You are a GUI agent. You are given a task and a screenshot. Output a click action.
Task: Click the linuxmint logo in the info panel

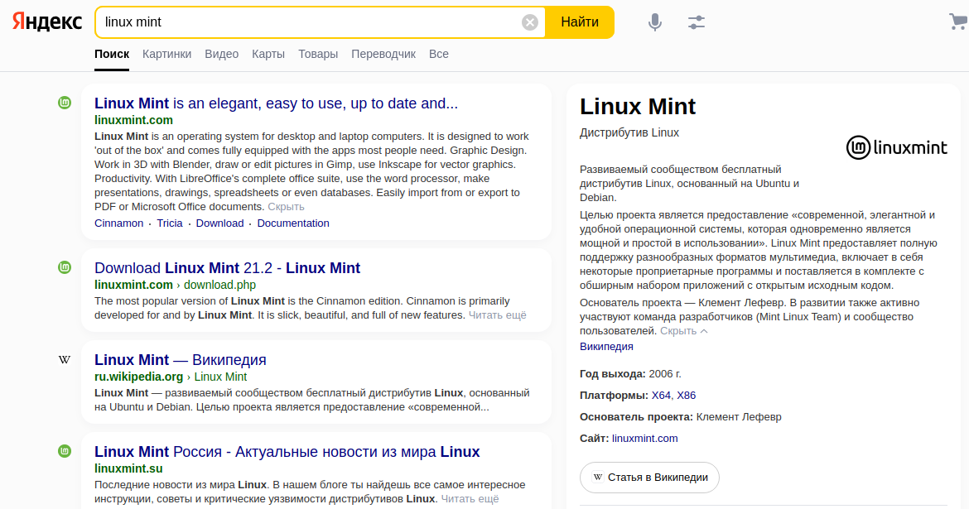point(897,147)
